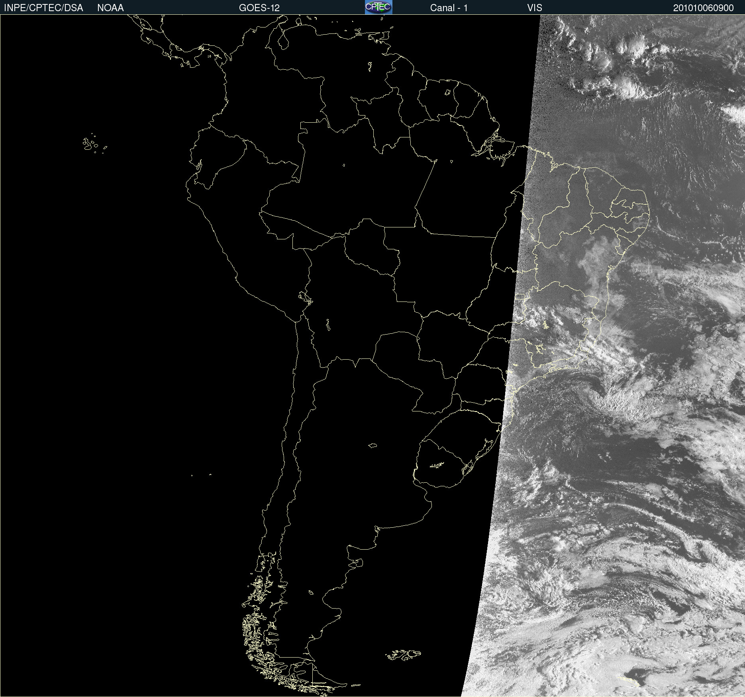Select the GOES-12 satellite label
The image size is (745, 697).
pyautogui.click(x=259, y=8)
